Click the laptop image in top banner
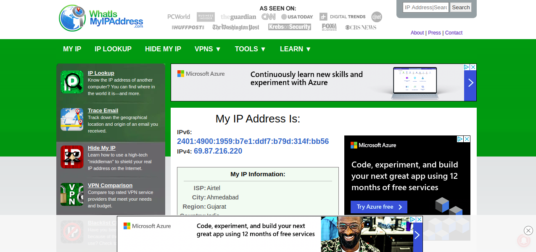536x252 pixels. point(415,83)
